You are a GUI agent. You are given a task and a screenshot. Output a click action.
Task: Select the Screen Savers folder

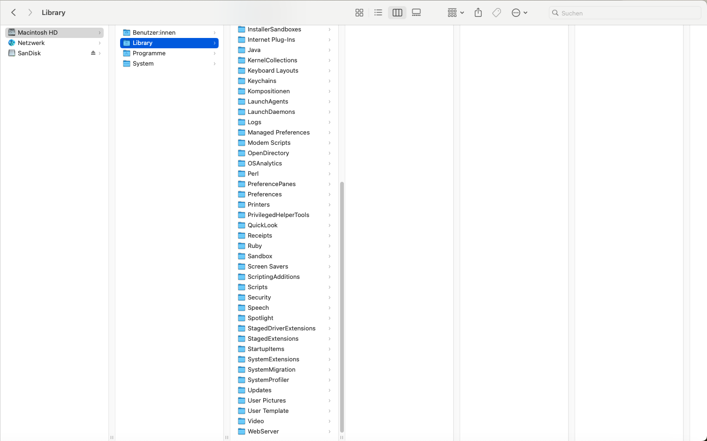point(284,266)
